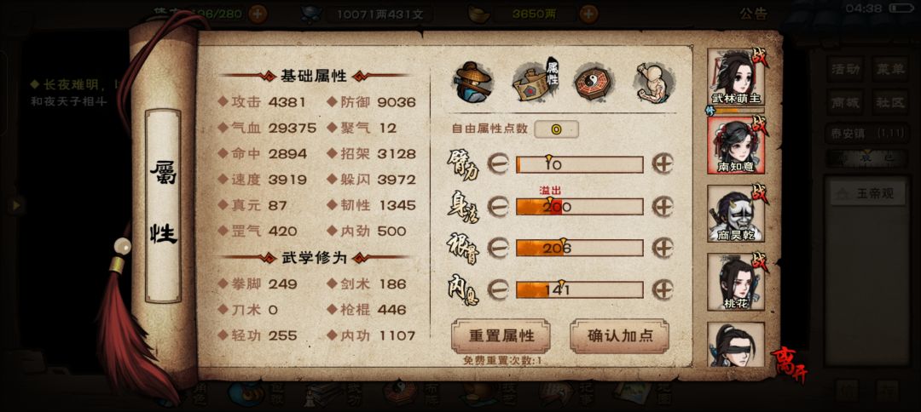Choose the 商昊乾 masked character portrait
Viewport: 921px width, 412px height.
736,214
